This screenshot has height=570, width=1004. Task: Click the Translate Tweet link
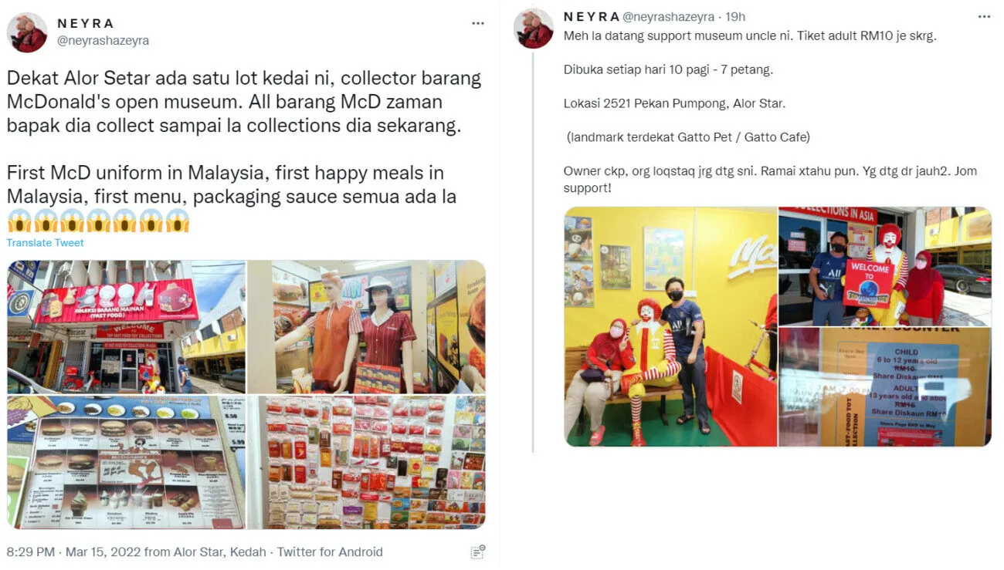[x=46, y=243]
